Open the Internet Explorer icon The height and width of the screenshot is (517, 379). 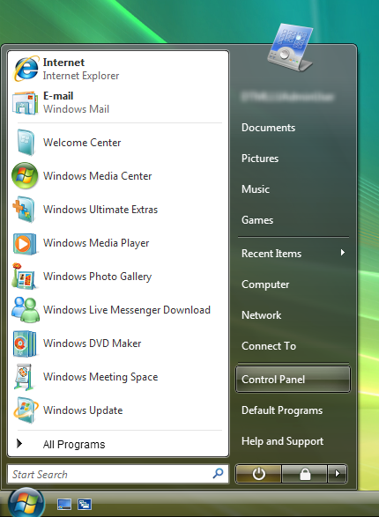tap(26, 69)
